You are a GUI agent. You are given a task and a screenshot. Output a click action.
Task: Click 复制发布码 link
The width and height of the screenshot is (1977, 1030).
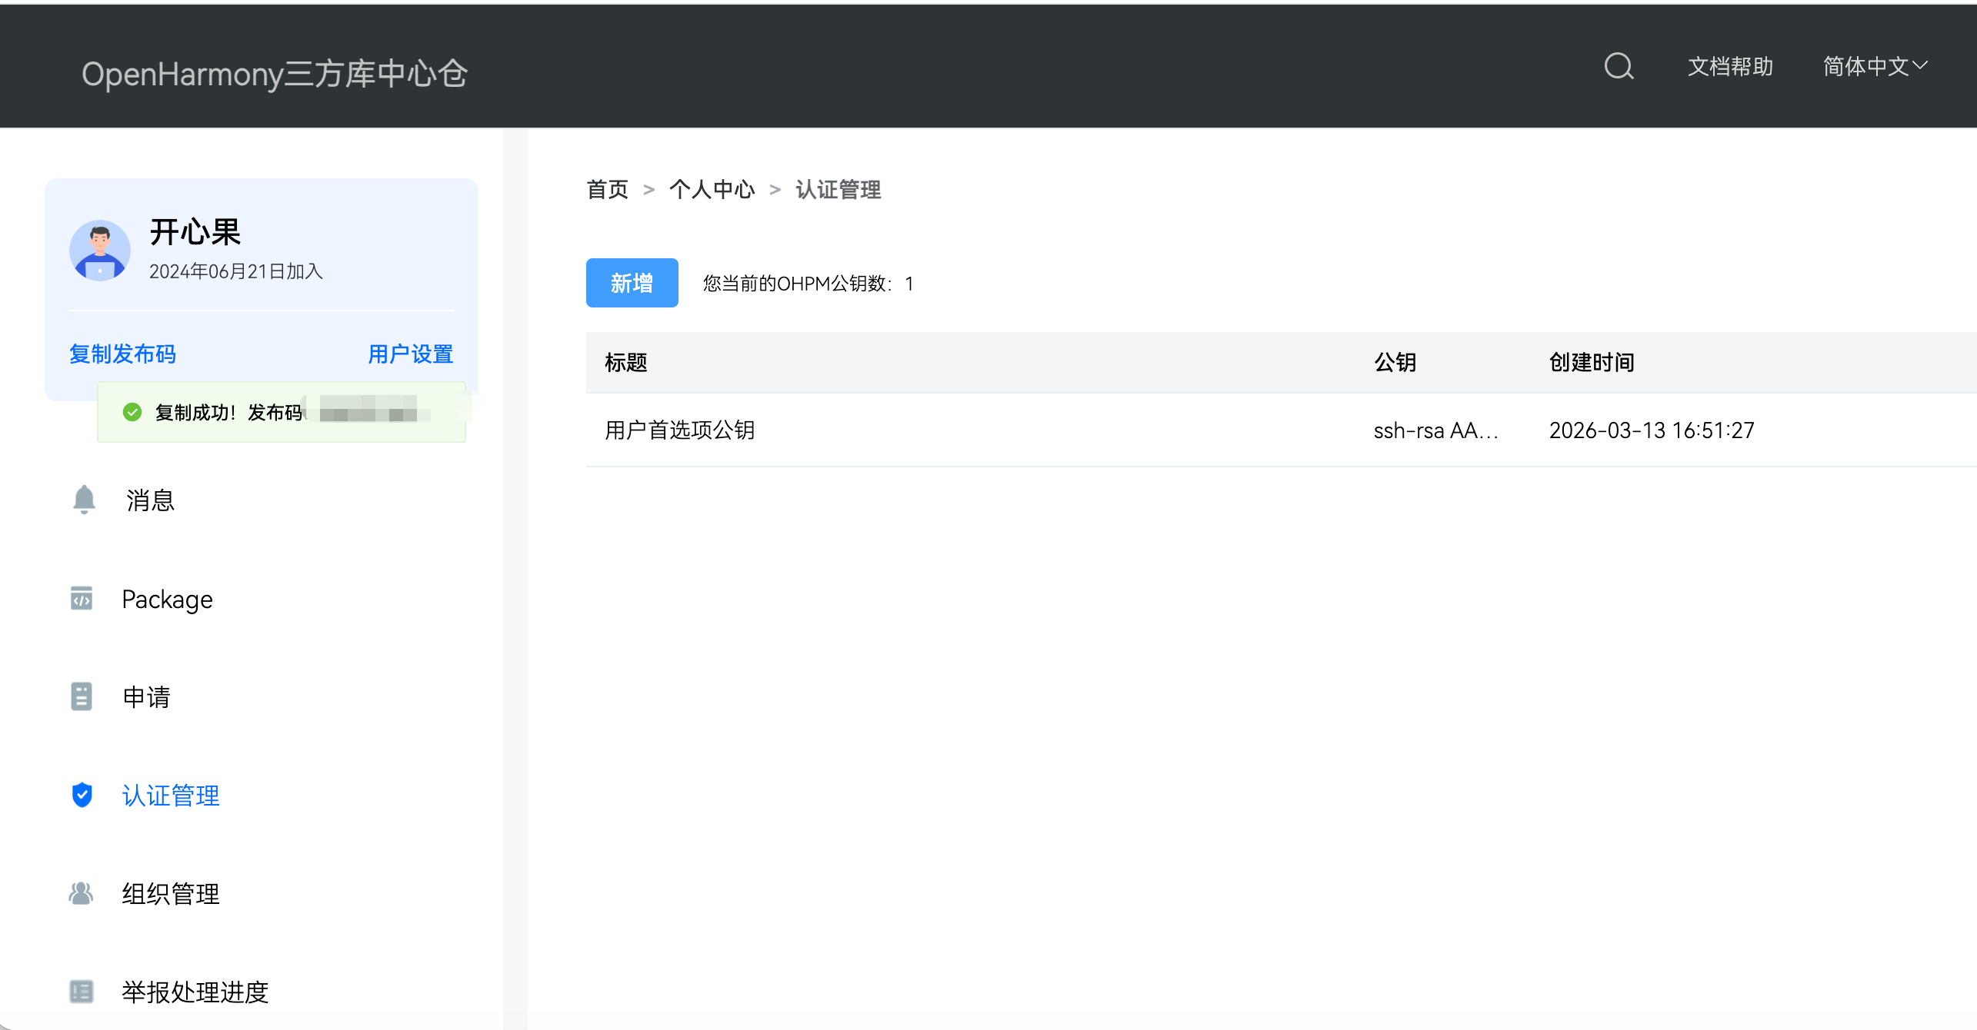coord(123,354)
